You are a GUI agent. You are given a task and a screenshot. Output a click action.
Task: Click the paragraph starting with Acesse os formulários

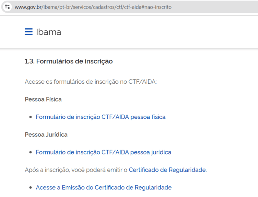(90, 82)
